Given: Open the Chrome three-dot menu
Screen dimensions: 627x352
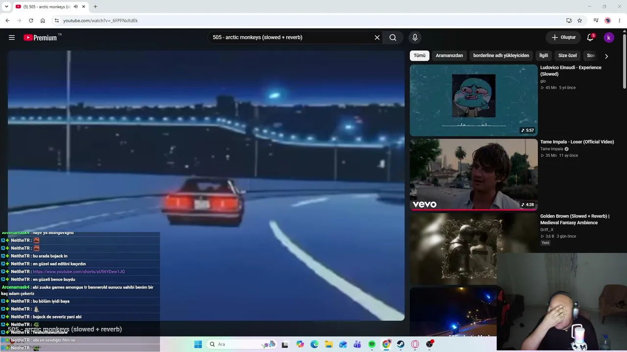Looking at the screenshot, I should click(x=620, y=21).
